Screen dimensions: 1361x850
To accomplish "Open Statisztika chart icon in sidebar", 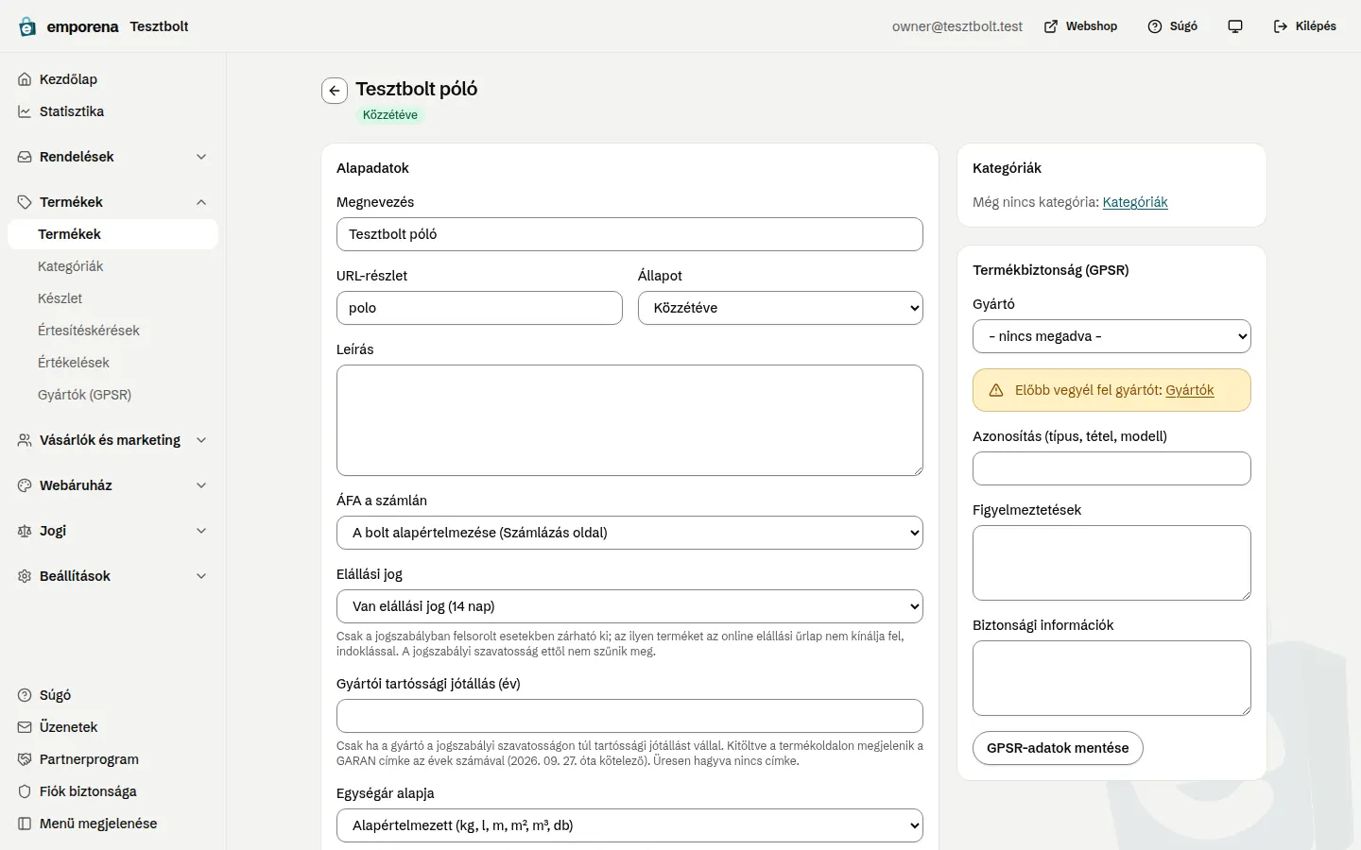I will coord(25,111).
